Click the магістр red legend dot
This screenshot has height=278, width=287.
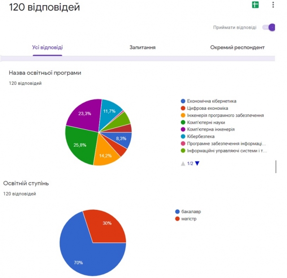pos(178,219)
